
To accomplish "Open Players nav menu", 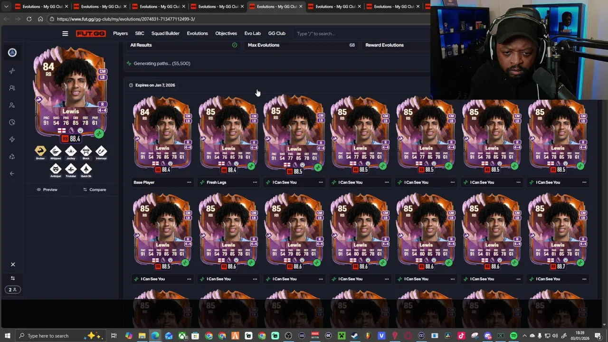I will [x=120, y=34].
